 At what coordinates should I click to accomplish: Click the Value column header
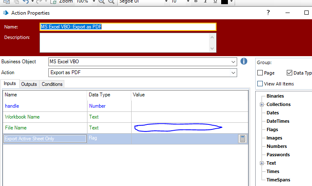(x=190, y=95)
